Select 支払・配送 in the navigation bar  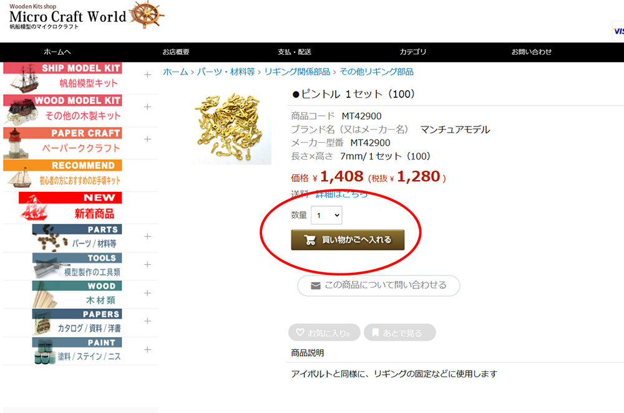click(x=295, y=52)
